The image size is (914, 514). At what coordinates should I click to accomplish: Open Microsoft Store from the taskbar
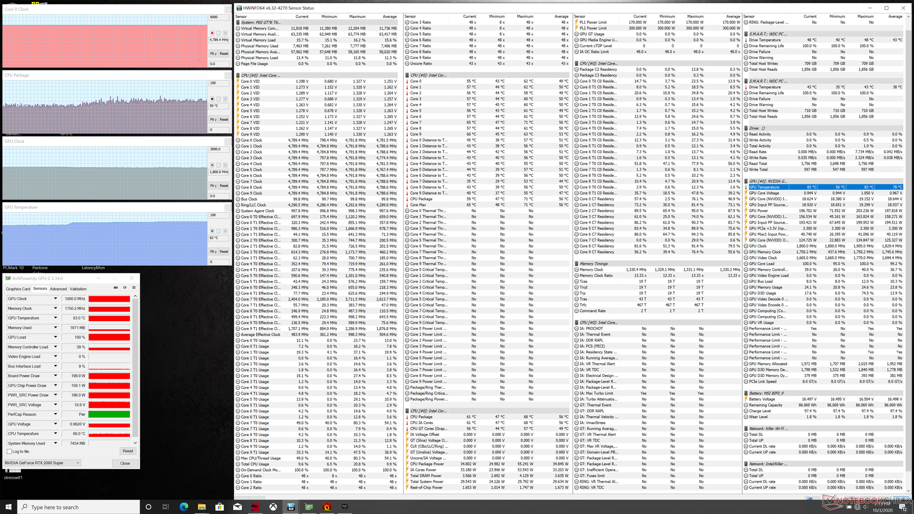point(219,507)
